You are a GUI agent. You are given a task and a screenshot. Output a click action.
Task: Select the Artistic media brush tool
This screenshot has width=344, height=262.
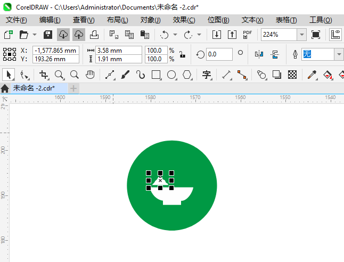[125, 75]
